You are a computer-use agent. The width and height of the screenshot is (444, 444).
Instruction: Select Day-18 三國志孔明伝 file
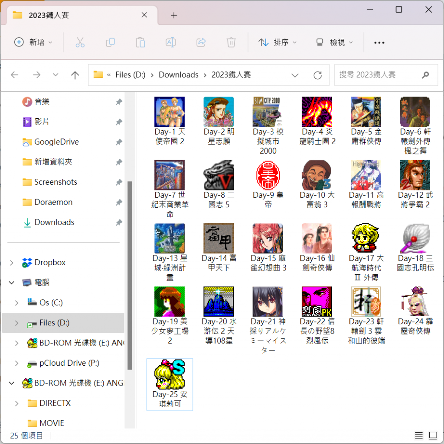pos(415,248)
